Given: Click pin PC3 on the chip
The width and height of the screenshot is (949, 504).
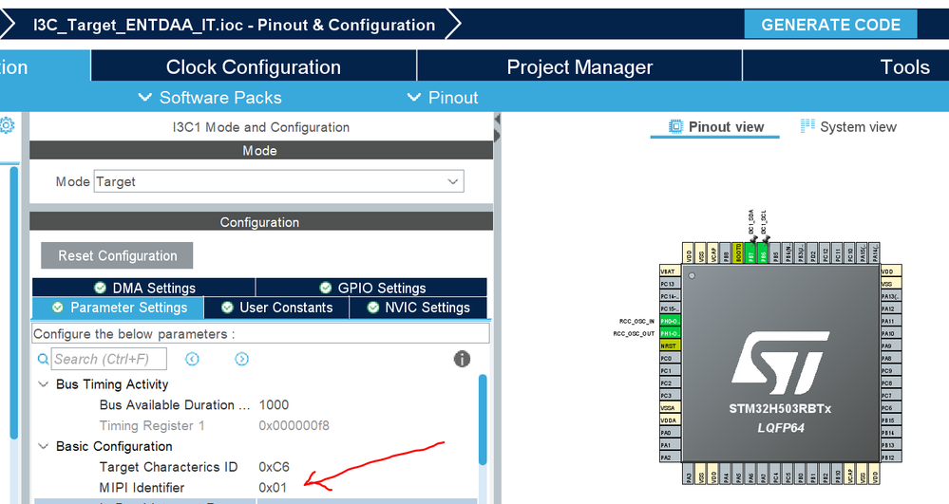Looking at the screenshot, I should coord(670,395).
